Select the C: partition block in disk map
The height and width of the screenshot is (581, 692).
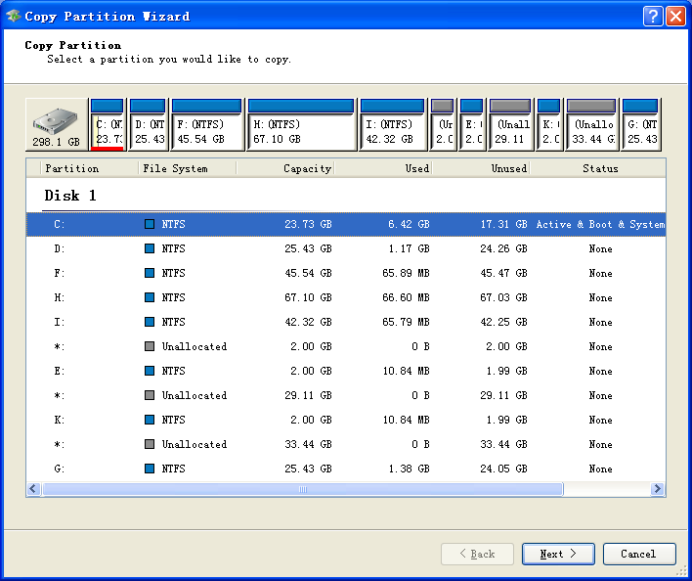tap(108, 124)
